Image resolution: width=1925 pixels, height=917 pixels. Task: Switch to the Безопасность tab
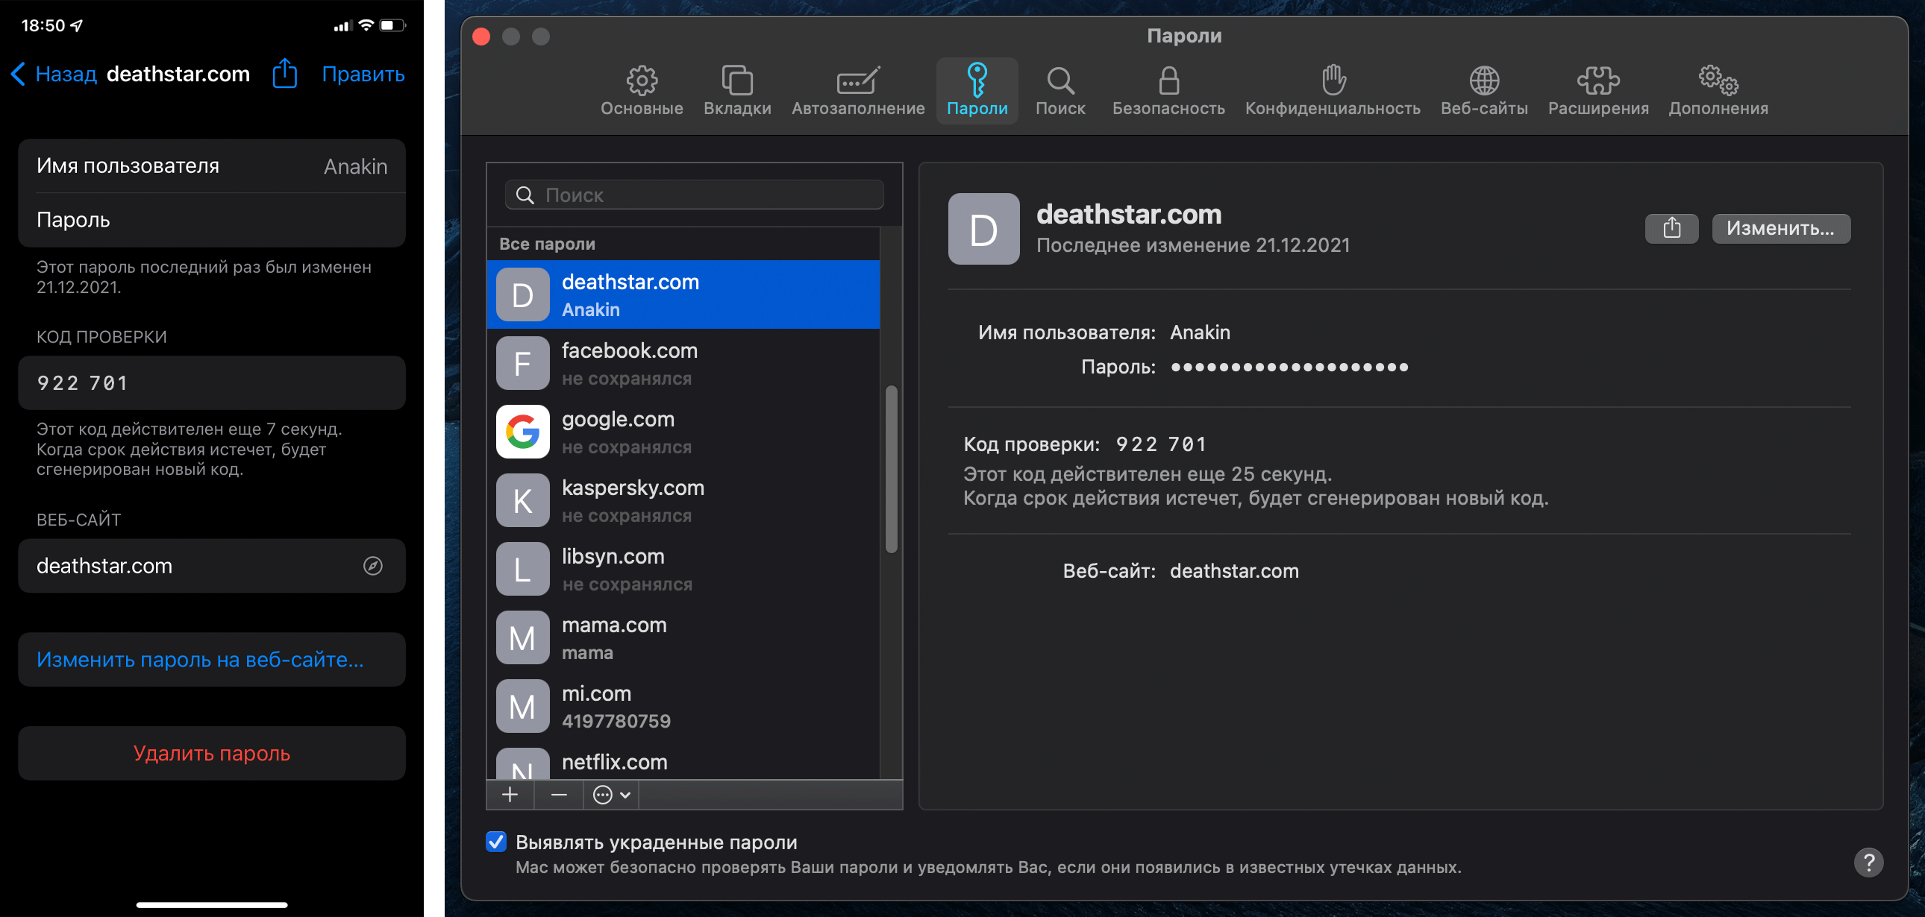[1168, 90]
